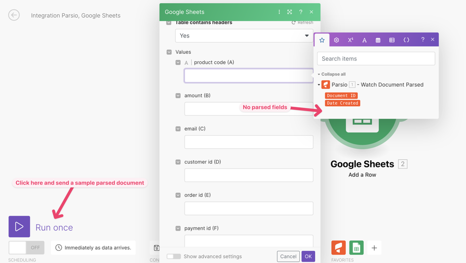Toggle the amount (B) checkbox
This screenshot has width=466, height=263.
178,96
